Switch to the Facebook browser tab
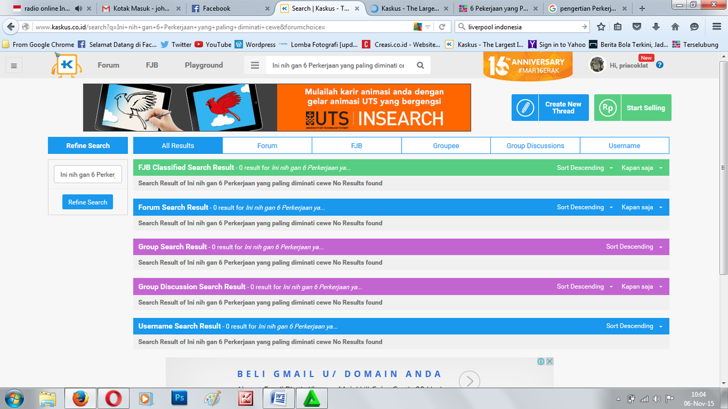Screen dimensions: 728x409 pyautogui.click(x=230, y=9)
